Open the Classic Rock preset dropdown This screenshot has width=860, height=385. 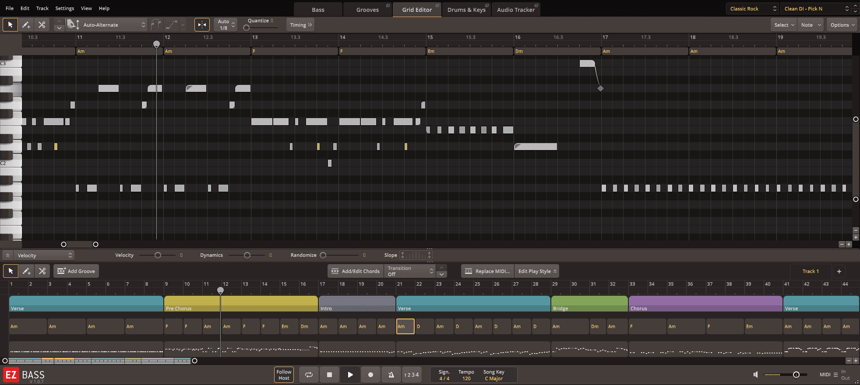click(x=752, y=9)
